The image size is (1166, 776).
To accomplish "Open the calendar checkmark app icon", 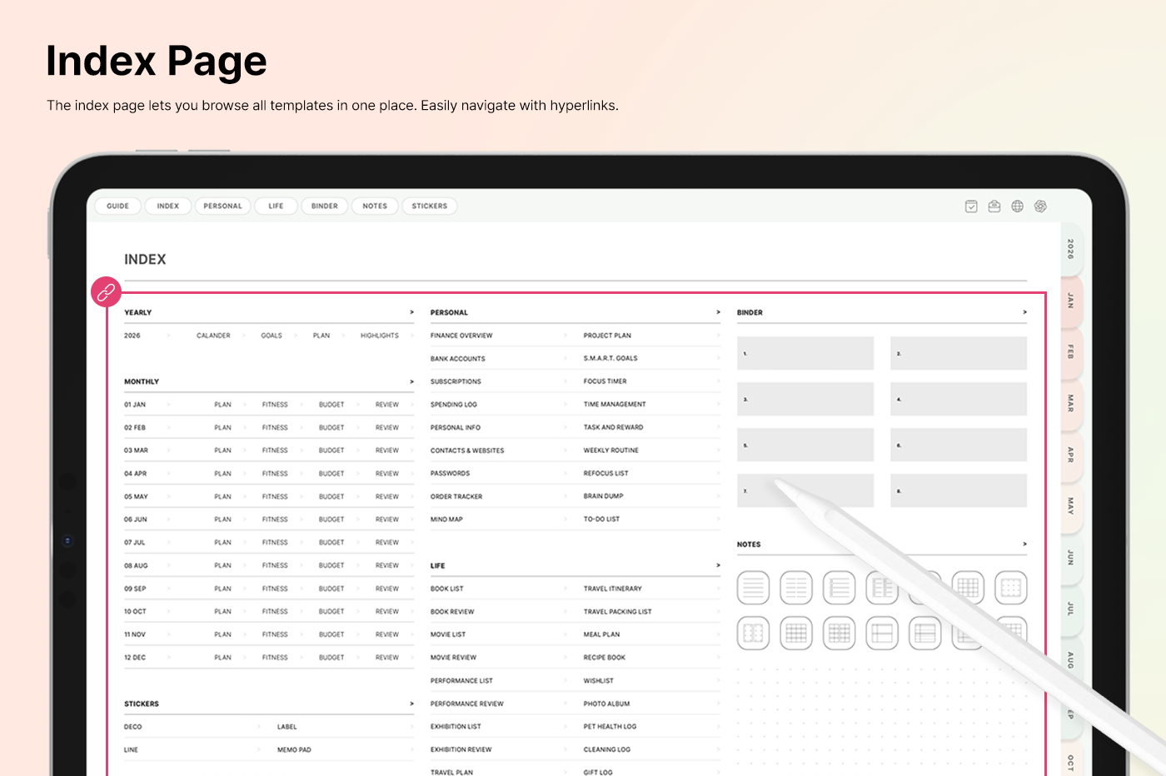I will point(971,206).
